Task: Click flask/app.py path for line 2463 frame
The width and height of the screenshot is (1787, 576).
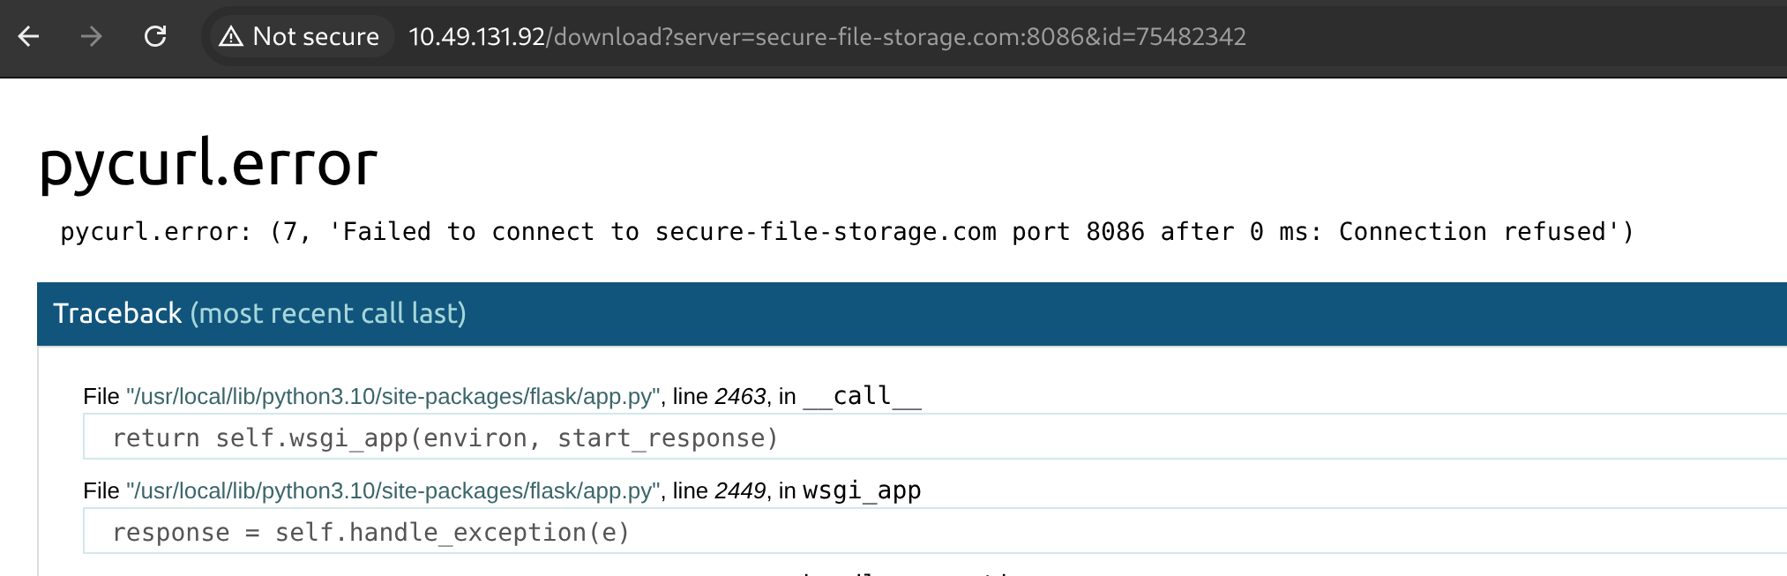Action: coord(393,397)
